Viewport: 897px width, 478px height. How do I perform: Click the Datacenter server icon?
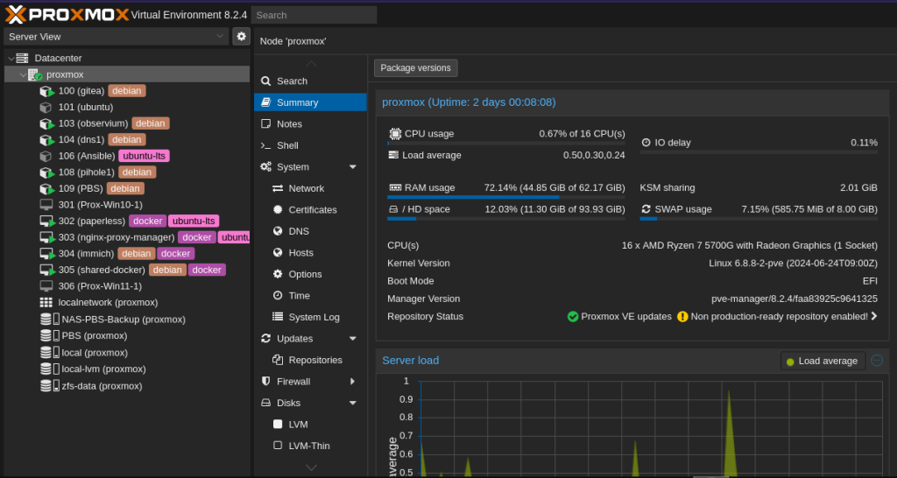pos(22,59)
